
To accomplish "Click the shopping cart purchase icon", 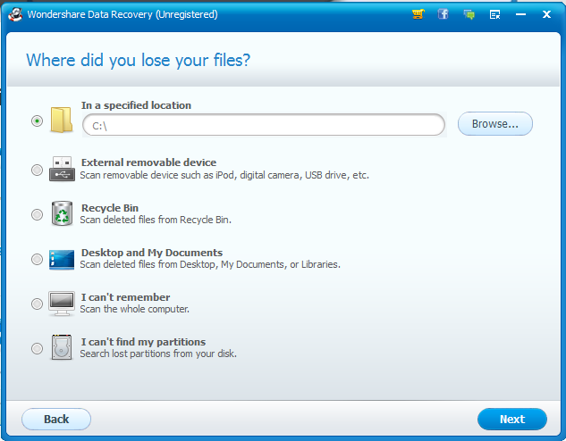I will click(x=418, y=14).
